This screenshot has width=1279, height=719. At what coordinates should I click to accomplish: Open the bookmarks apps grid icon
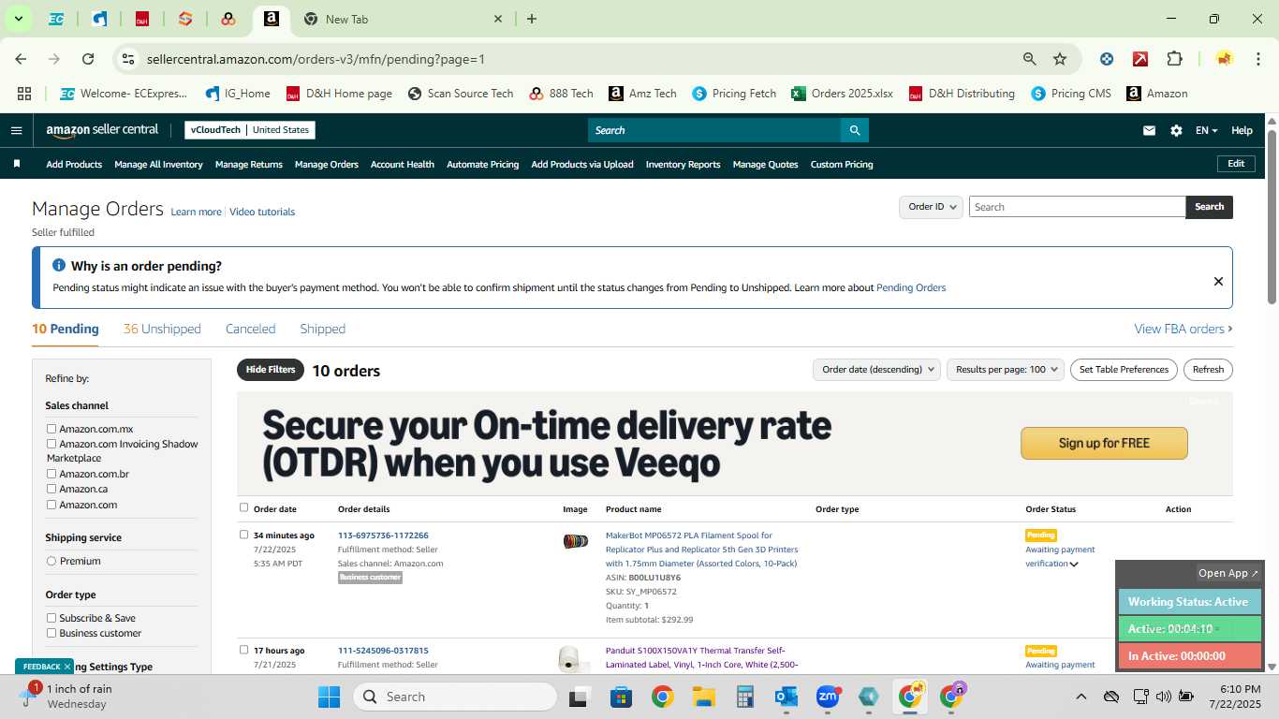24,94
